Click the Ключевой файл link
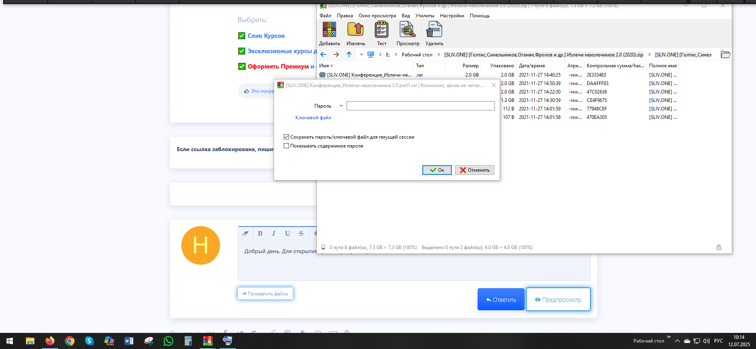This screenshot has width=756, height=349. pyautogui.click(x=313, y=118)
